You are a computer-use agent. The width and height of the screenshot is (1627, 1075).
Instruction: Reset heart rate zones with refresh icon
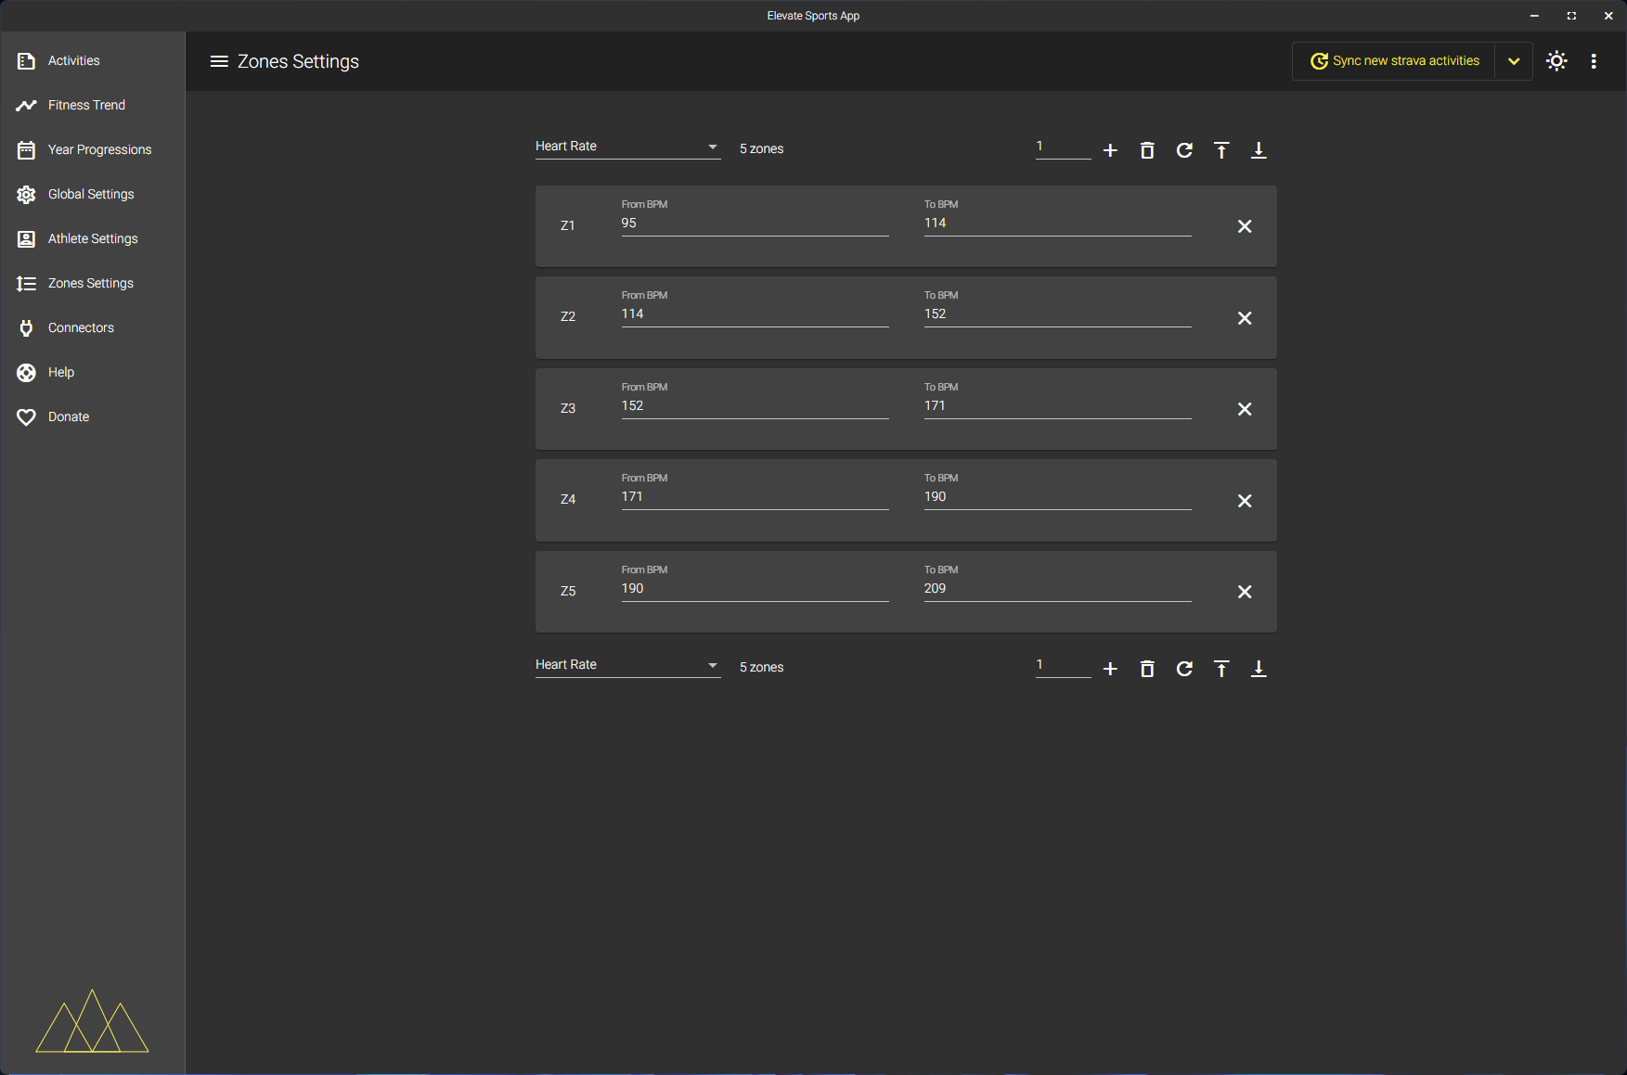[1184, 149]
